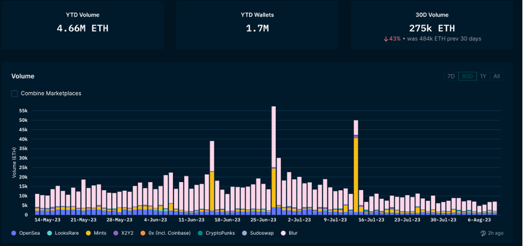
Task: Toggle the OpenSea legend dot
Action: [13, 233]
